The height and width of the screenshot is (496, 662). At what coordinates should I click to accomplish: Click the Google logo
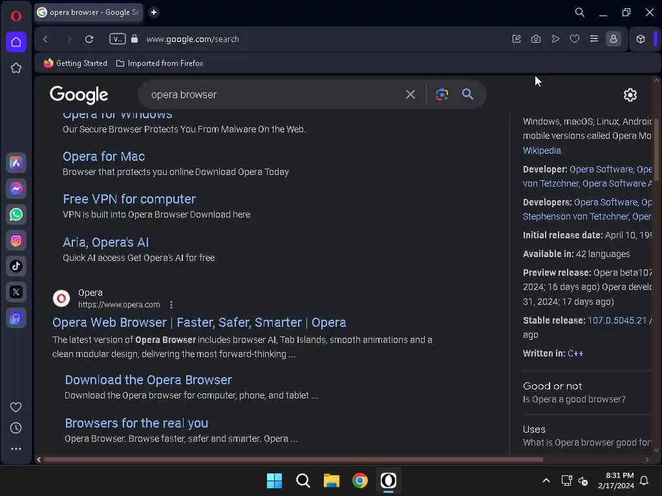click(79, 95)
